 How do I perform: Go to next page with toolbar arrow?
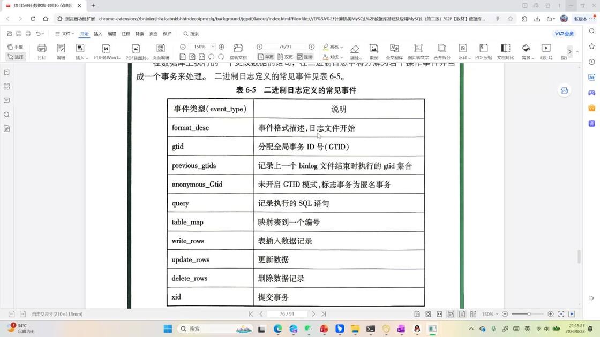(x=311, y=47)
